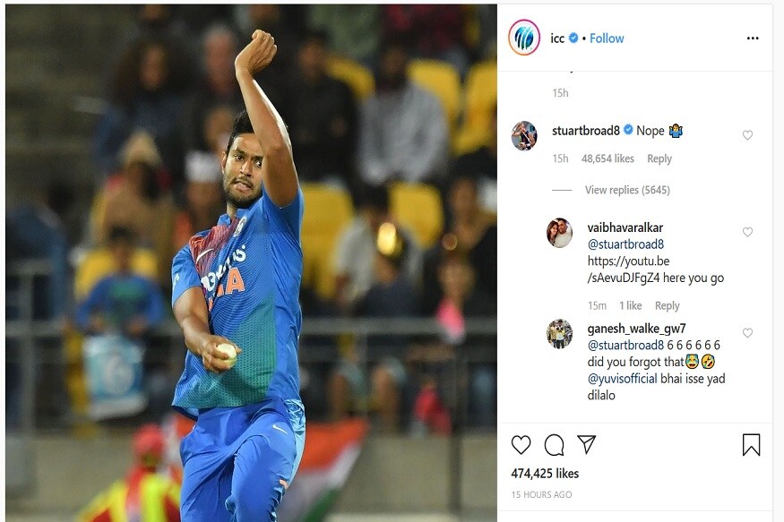Click the ICC verified badge
This screenshot has width=784, height=522.
pyautogui.click(x=573, y=38)
